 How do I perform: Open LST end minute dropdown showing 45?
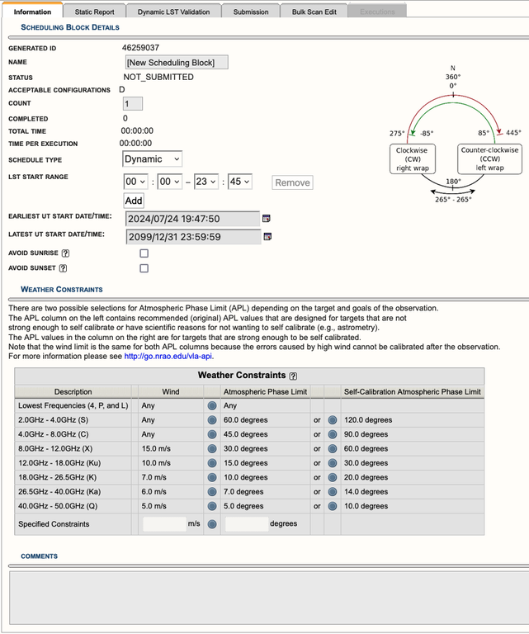click(x=240, y=182)
